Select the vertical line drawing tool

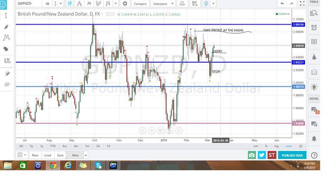tap(6, 16)
